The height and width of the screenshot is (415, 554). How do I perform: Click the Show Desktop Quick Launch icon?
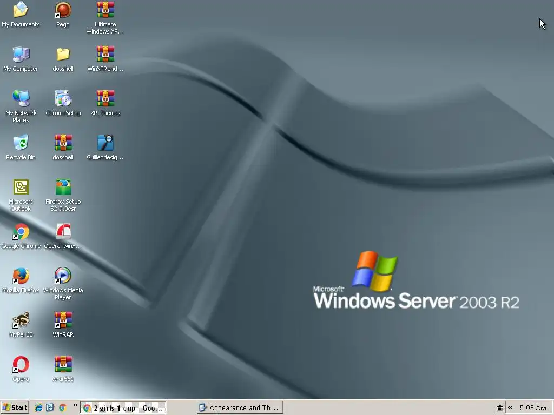click(x=50, y=407)
